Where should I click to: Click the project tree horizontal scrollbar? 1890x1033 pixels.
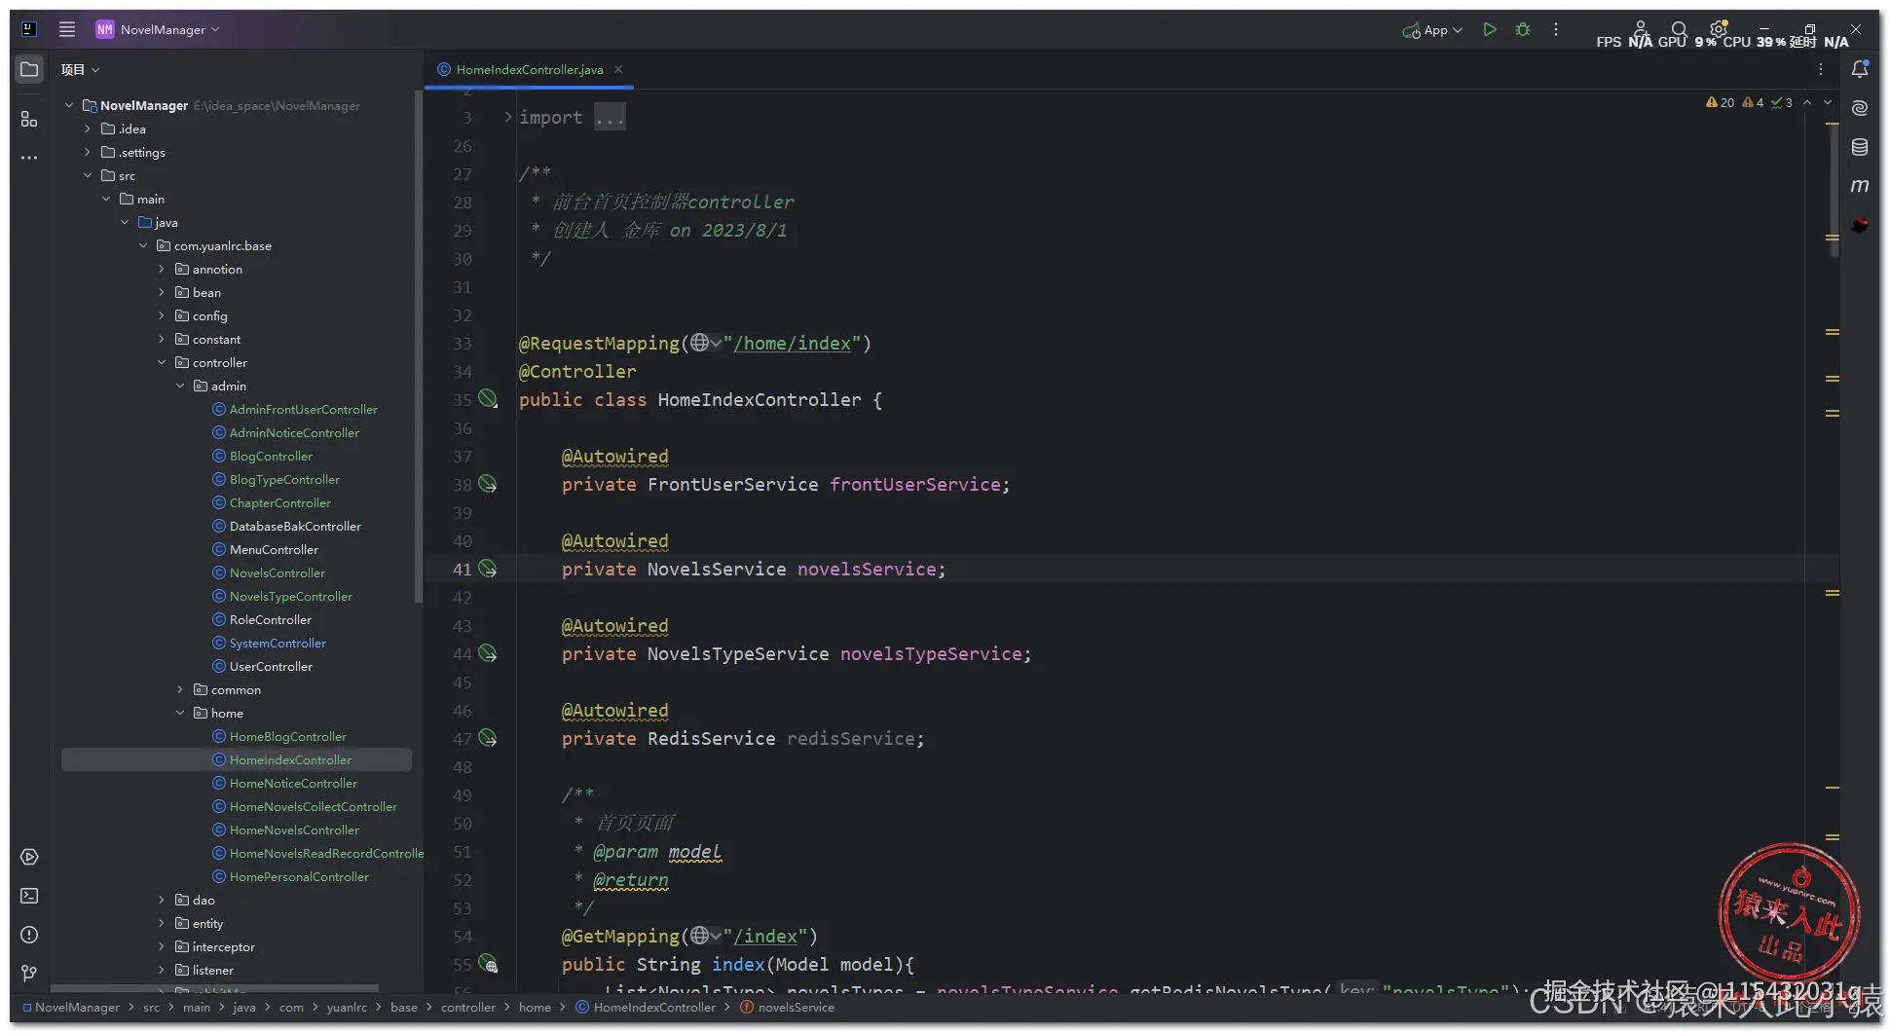pos(214,988)
